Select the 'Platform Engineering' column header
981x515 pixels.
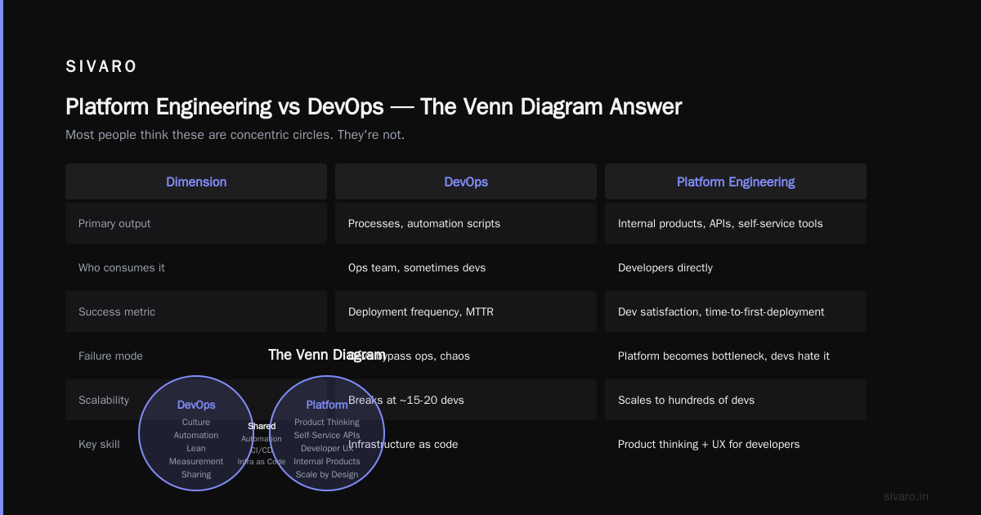(x=736, y=181)
